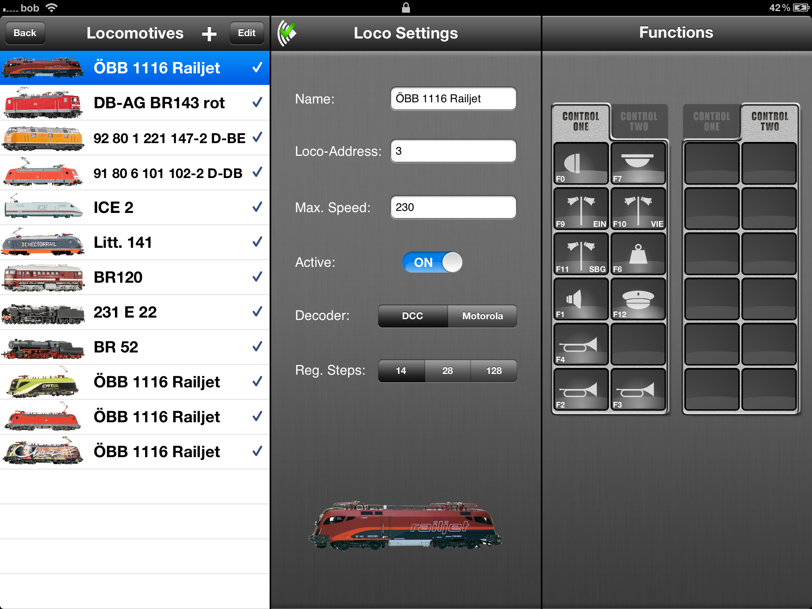Screen dimensions: 812x609
Task: Toggle checkmark for 92 80 1 221 147-2 D-BE
Action: [x=257, y=137]
